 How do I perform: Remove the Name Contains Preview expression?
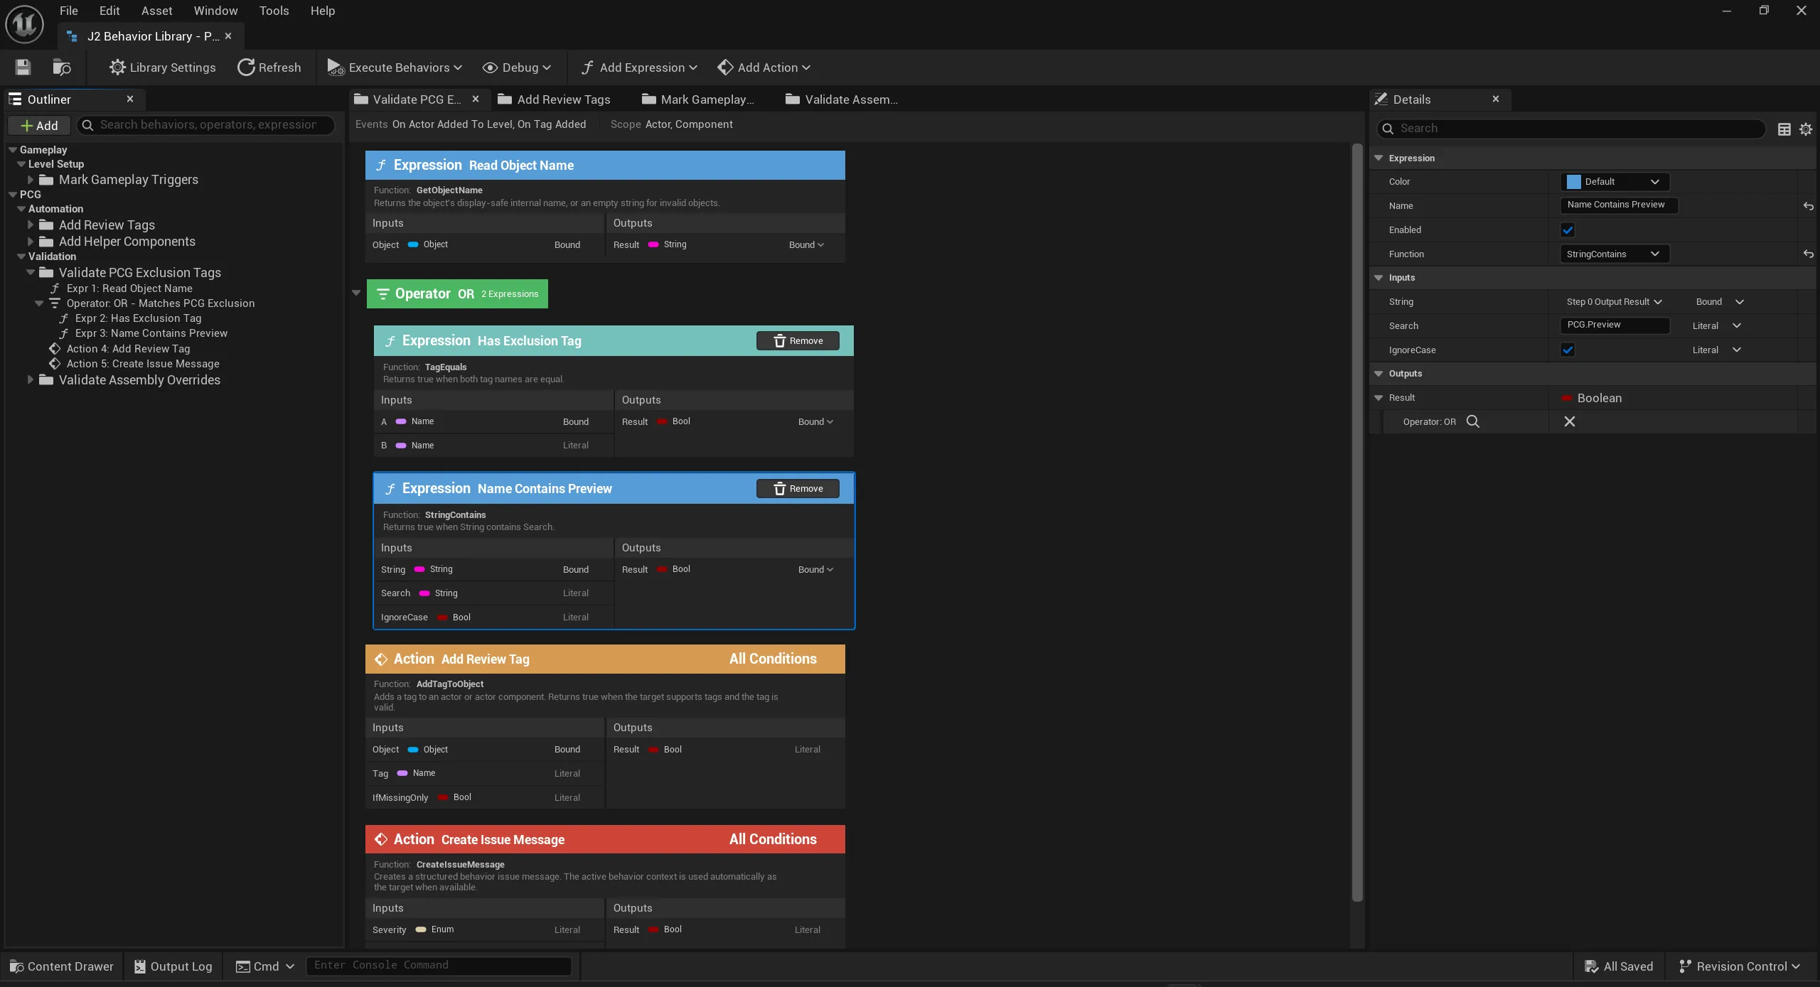pos(798,489)
